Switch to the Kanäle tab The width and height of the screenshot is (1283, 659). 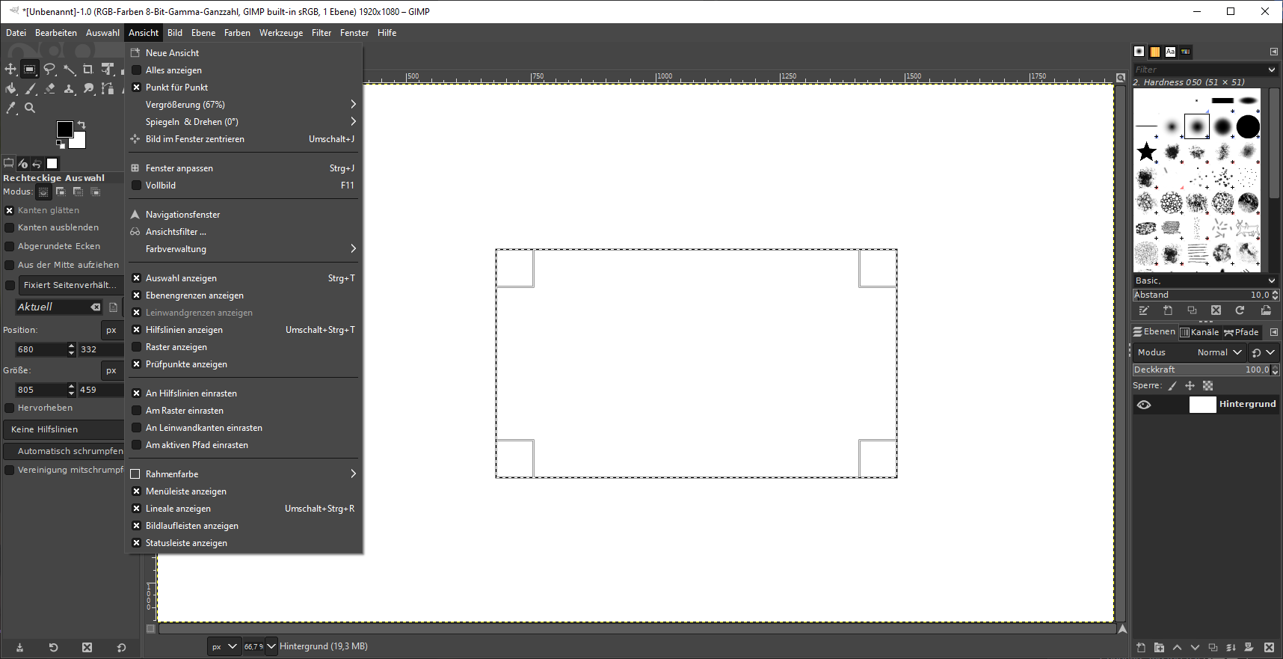[x=1199, y=332]
